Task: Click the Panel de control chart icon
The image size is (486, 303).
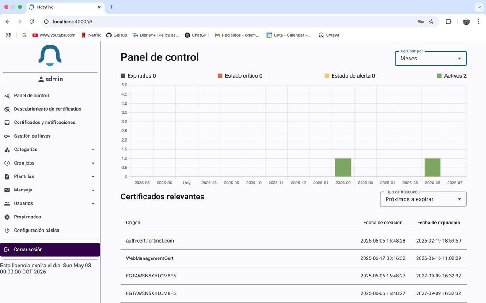Action: [7, 96]
